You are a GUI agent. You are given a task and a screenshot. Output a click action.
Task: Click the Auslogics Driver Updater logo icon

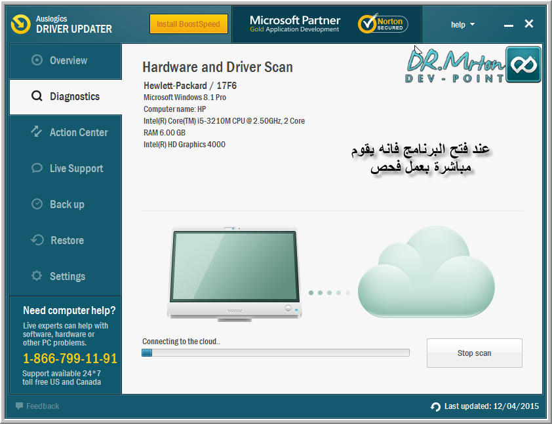coord(21,24)
